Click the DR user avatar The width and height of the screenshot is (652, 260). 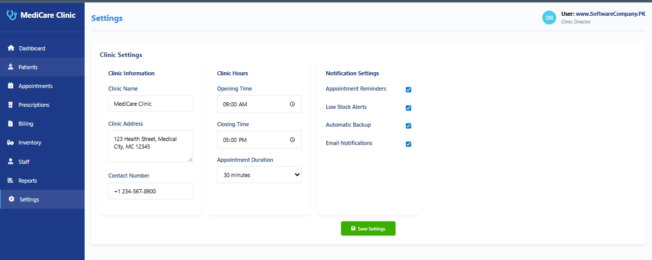click(x=550, y=18)
